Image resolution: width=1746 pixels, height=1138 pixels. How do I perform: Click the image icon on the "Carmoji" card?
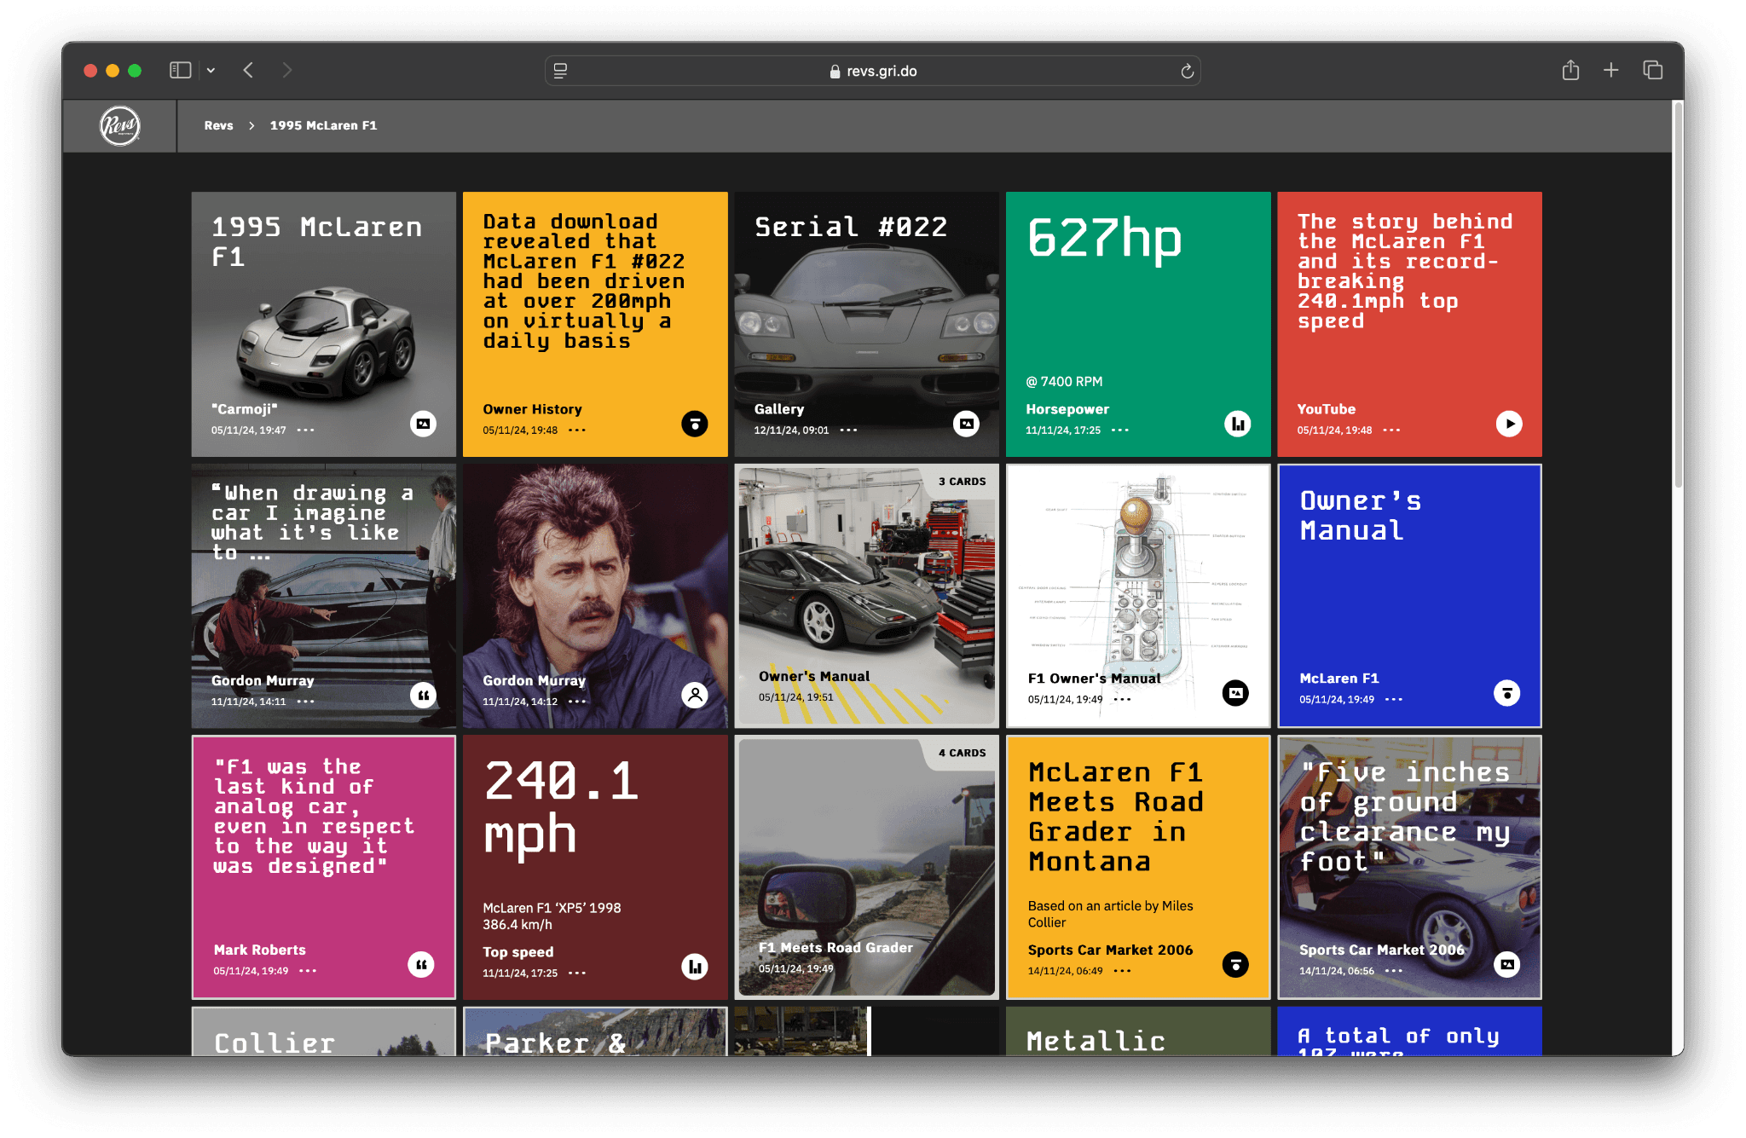(423, 424)
